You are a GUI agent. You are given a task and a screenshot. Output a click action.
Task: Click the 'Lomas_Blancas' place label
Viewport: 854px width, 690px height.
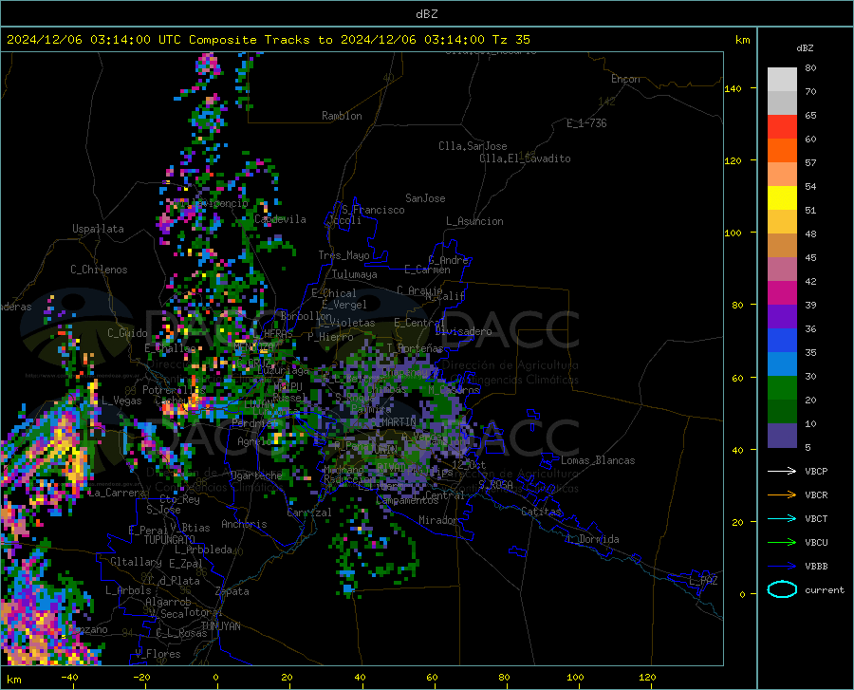point(598,460)
